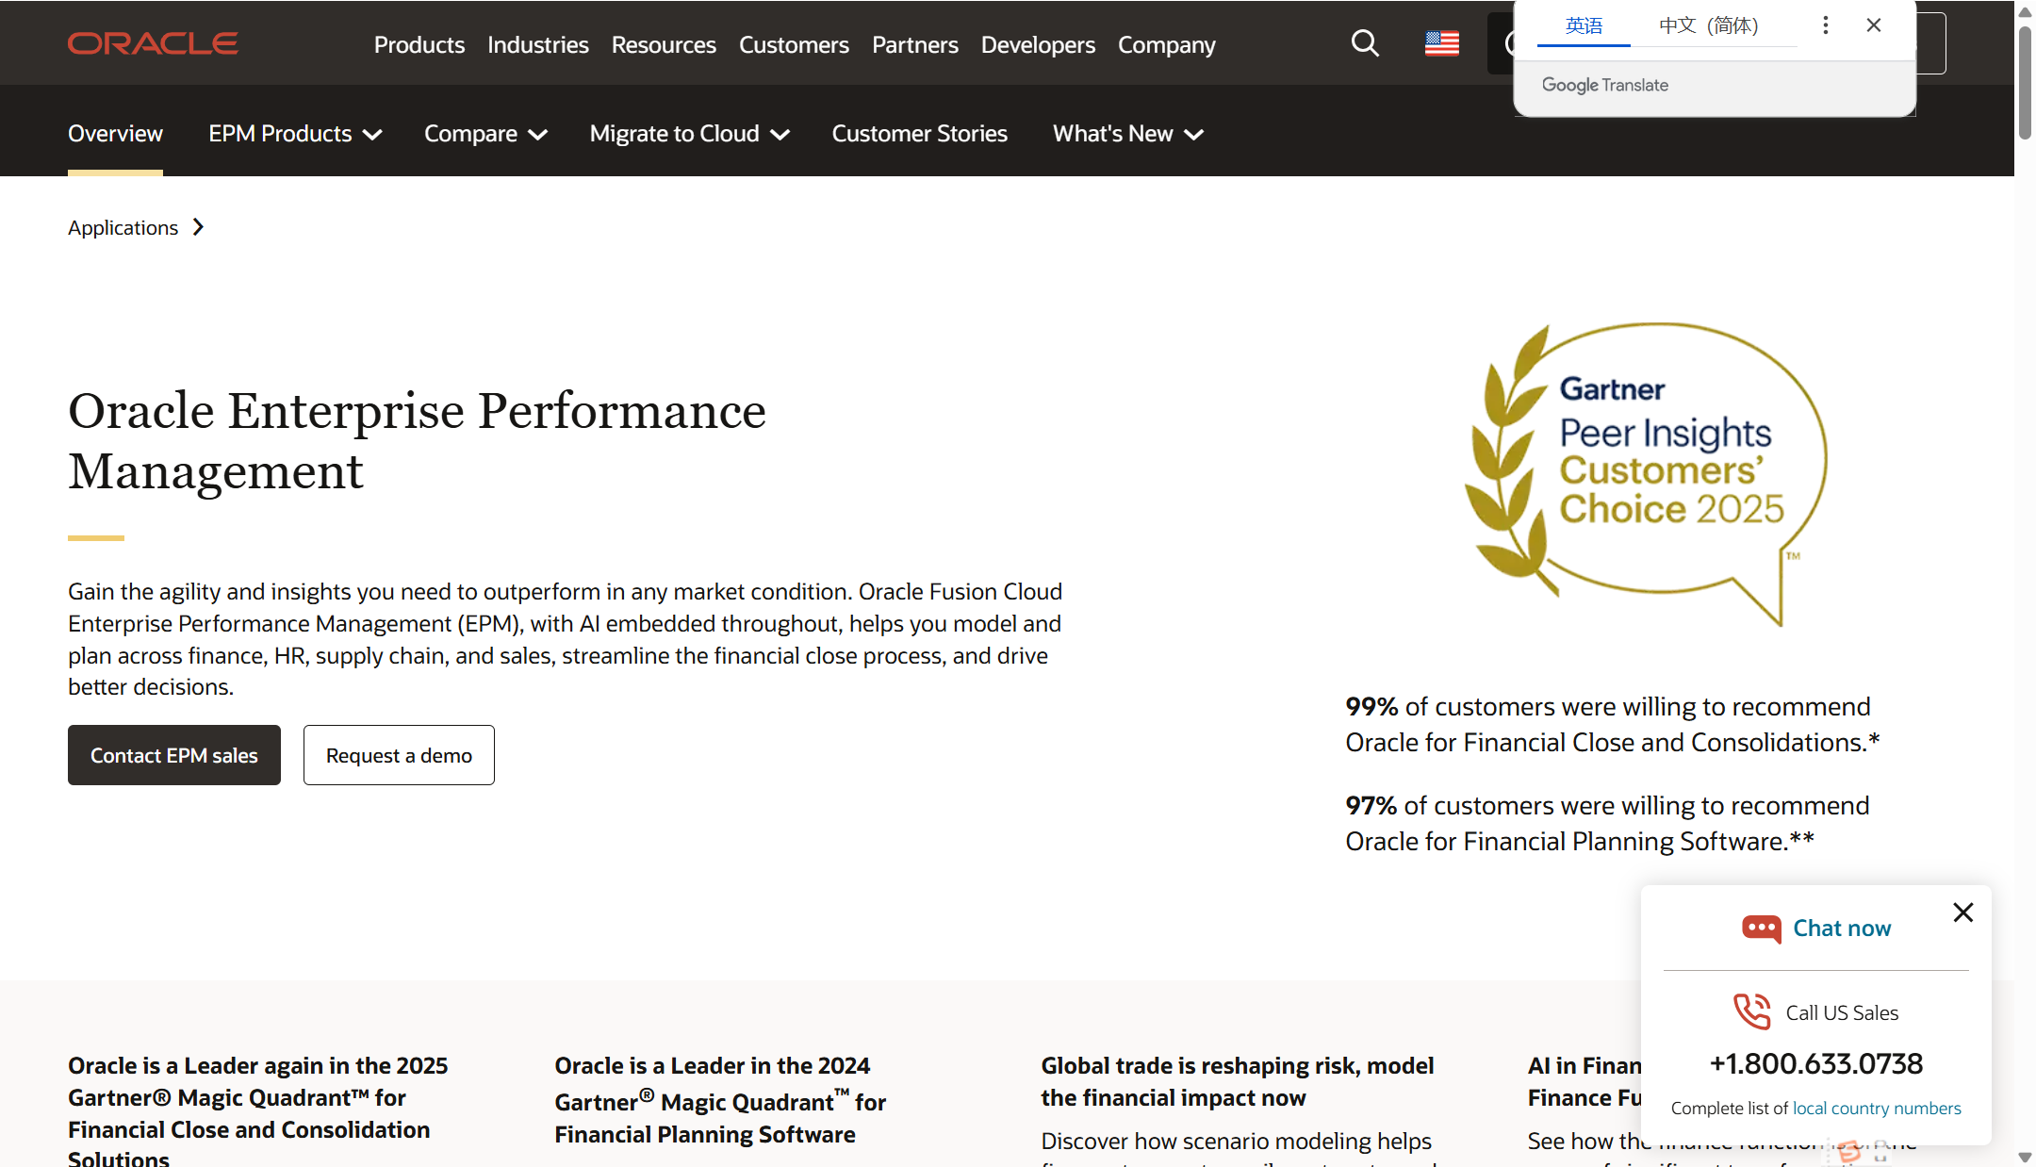Click the Gartner Peer Insights badge
The height and width of the screenshot is (1167, 2036).
1645,474
